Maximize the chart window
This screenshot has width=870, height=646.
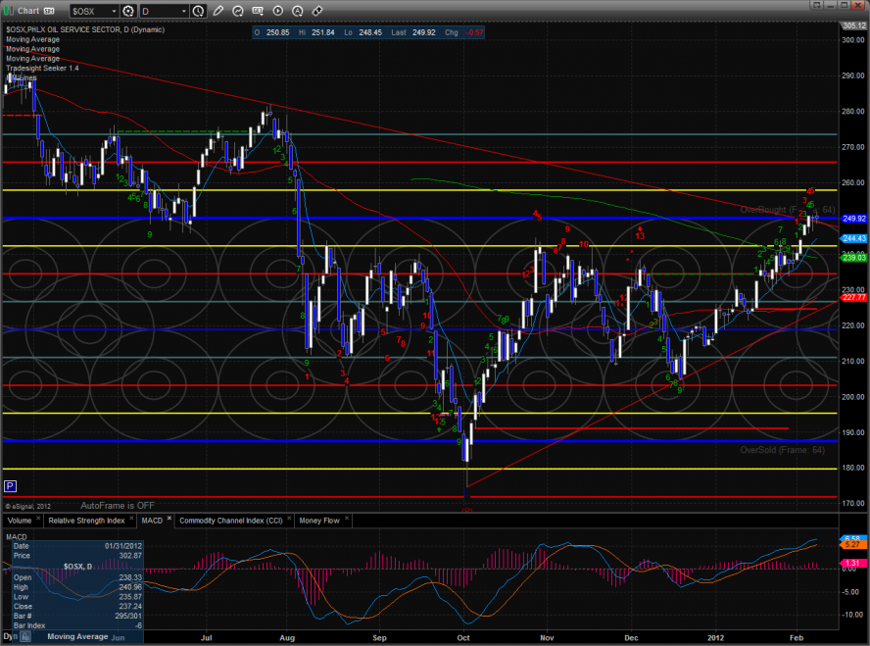[x=844, y=5]
